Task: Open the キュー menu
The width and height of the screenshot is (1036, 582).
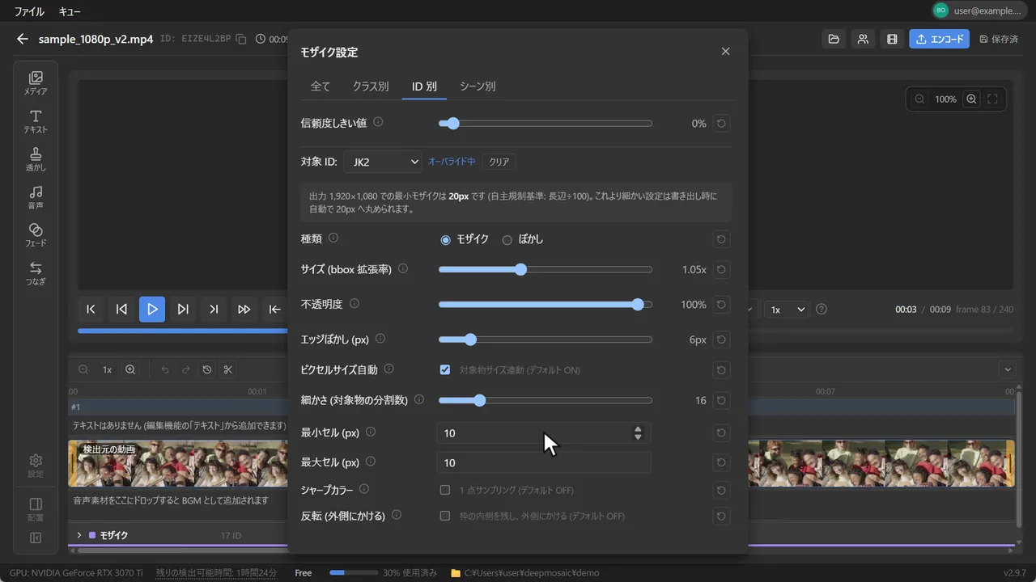Action: point(70,12)
